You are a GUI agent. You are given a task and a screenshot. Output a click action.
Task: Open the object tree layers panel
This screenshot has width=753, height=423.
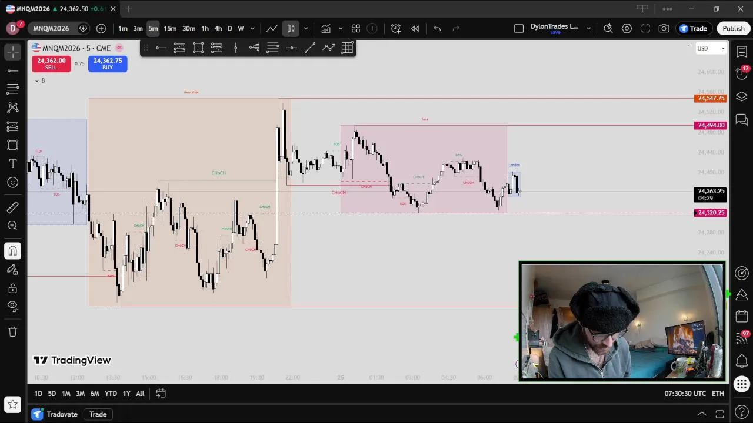pos(742,96)
